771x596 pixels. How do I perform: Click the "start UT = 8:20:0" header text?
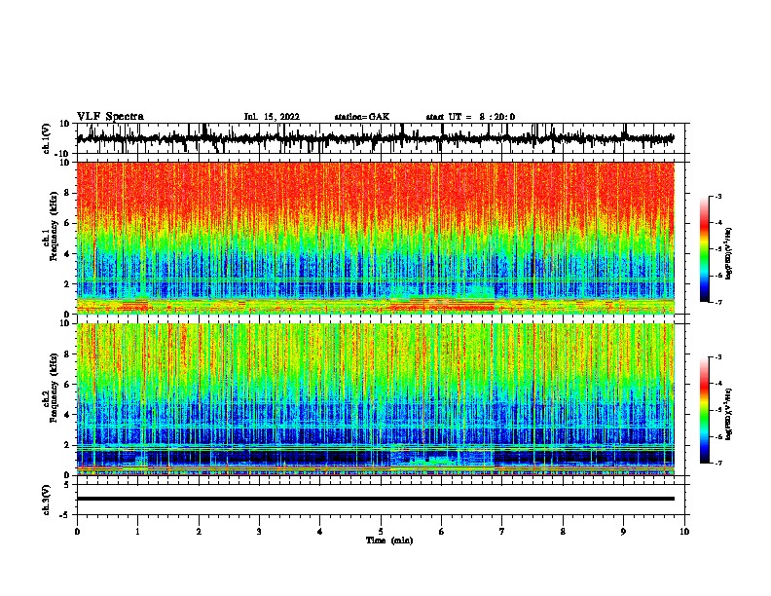tap(470, 117)
